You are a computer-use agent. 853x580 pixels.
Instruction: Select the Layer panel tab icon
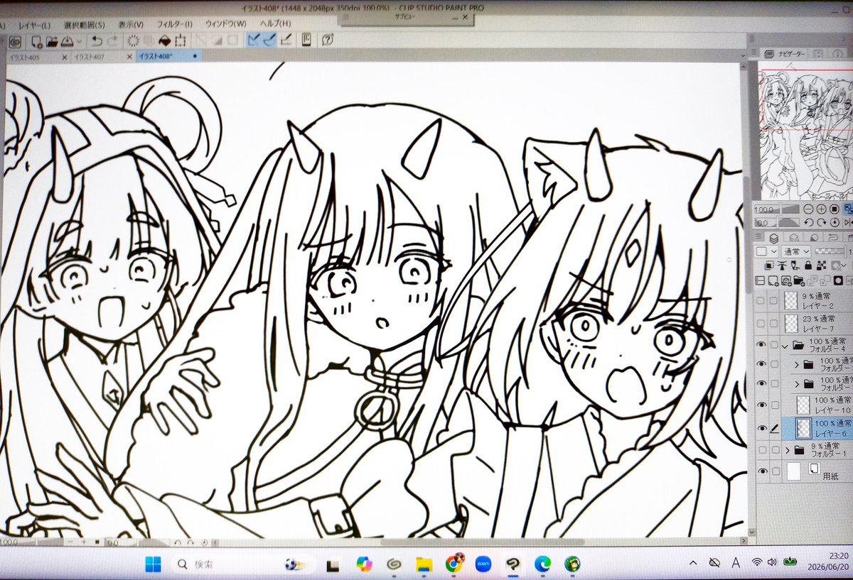[773, 238]
